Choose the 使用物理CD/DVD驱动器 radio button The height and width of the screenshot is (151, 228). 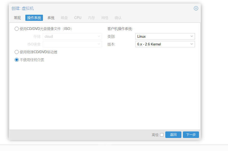[17, 52]
